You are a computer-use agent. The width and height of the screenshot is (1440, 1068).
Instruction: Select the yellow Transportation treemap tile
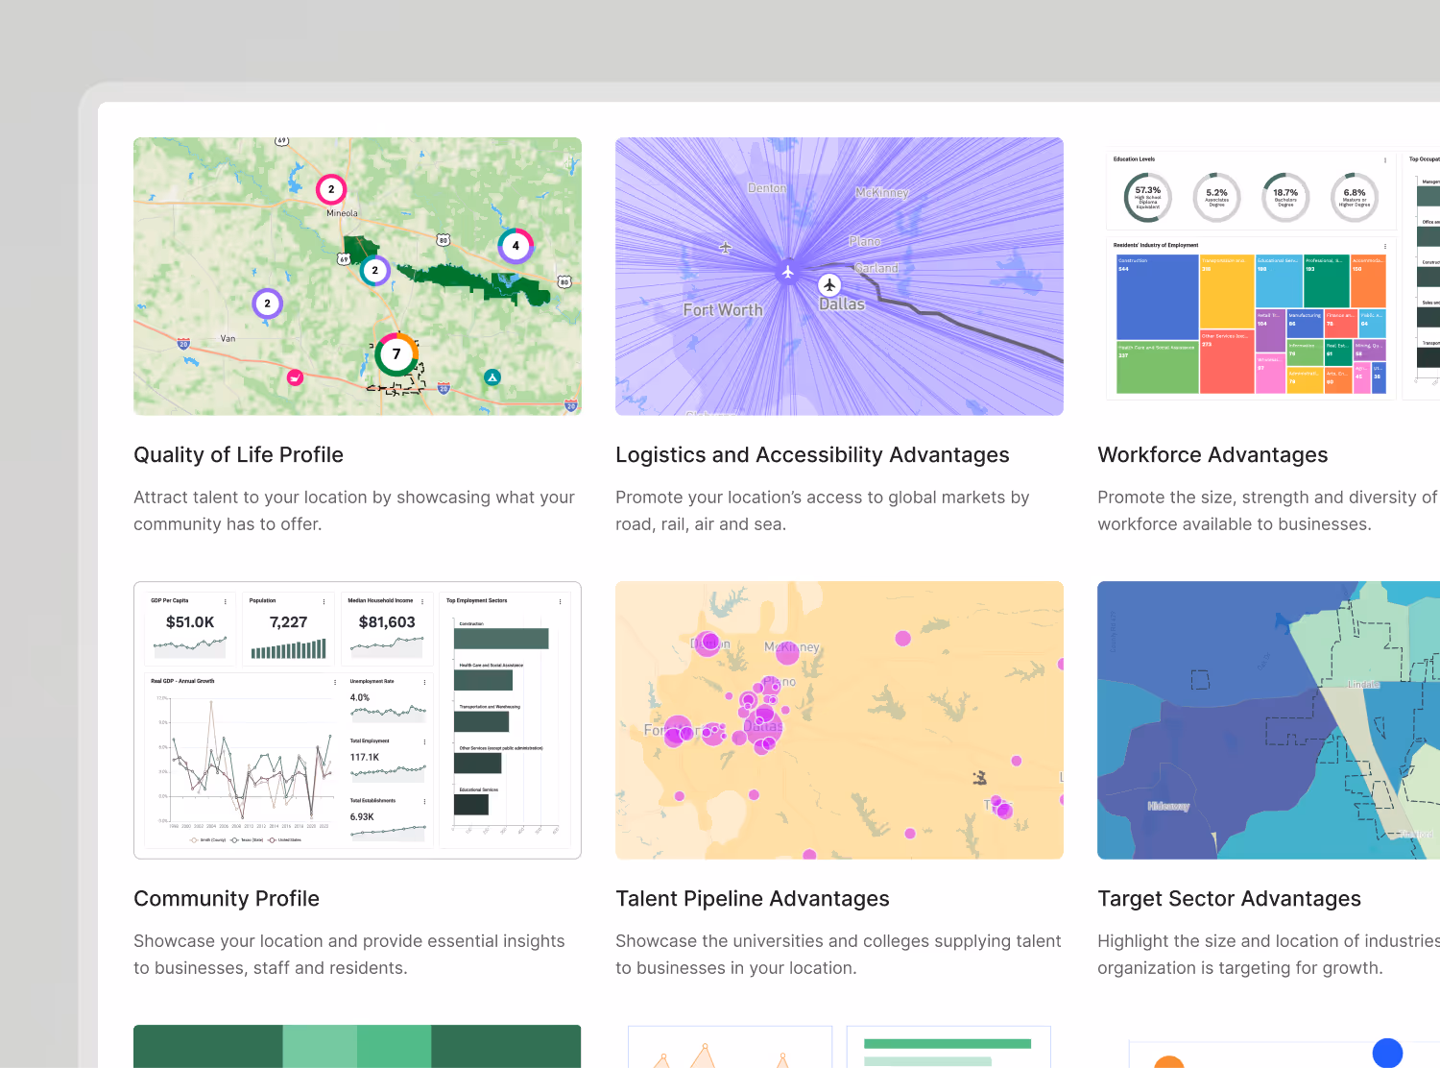[1227, 293]
